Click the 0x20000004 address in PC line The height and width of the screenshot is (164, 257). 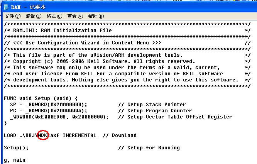click(x=66, y=111)
